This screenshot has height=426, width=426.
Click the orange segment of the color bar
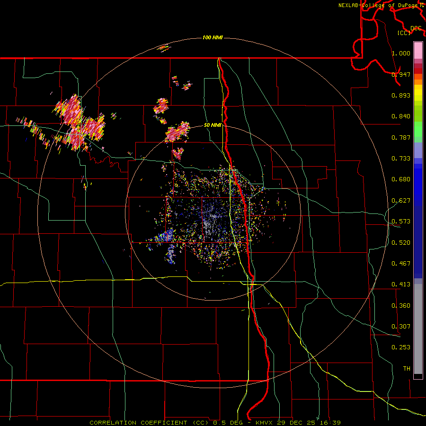pyautogui.click(x=418, y=79)
